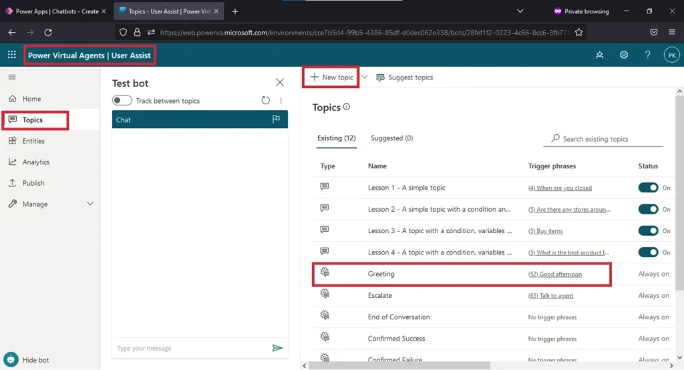Expand the Manage navigation section
The height and width of the screenshot is (370, 684).
coord(90,204)
